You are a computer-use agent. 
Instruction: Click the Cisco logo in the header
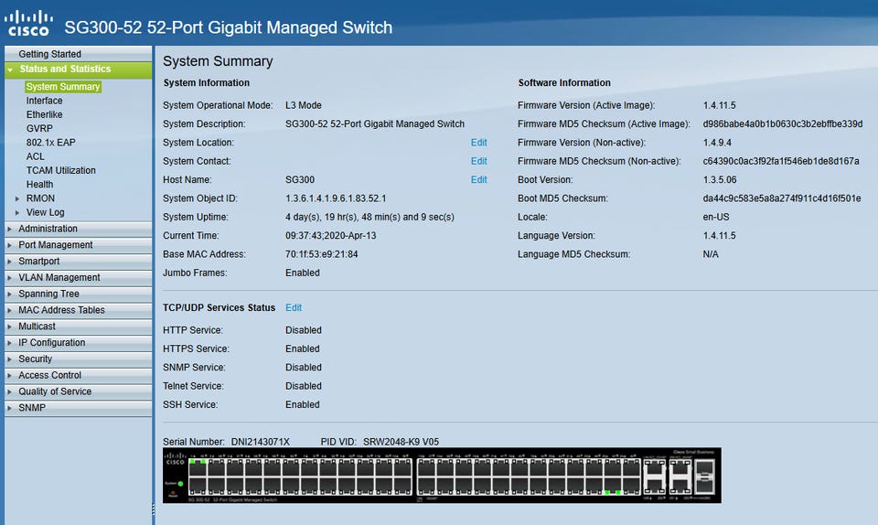tap(28, 23)
